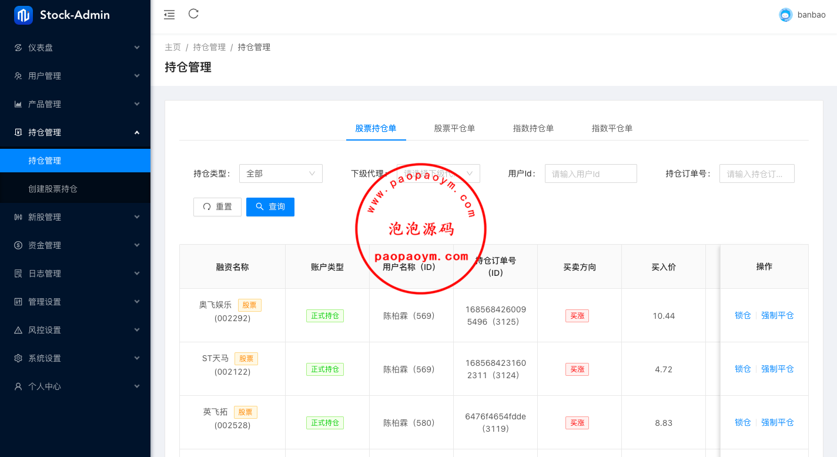Switch to the 股票平仓单 tab
This screenshot has height=457, width=837.
(x=454, y=128)
